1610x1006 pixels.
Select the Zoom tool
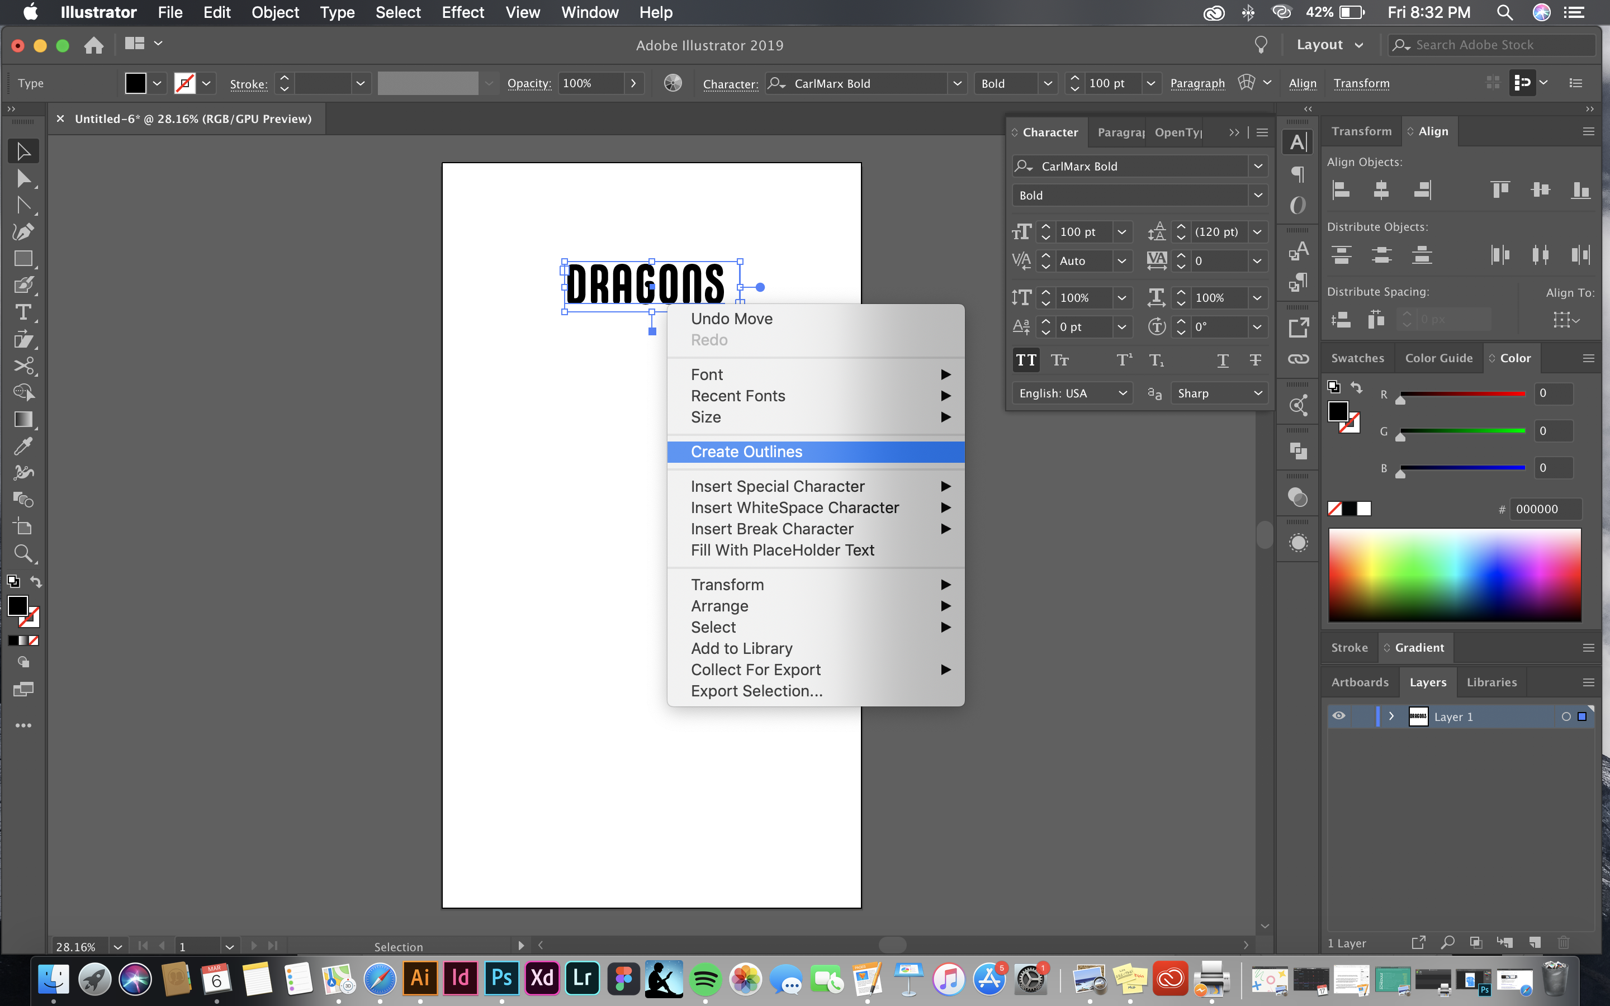pyautogui.click(x=23, y=553)
